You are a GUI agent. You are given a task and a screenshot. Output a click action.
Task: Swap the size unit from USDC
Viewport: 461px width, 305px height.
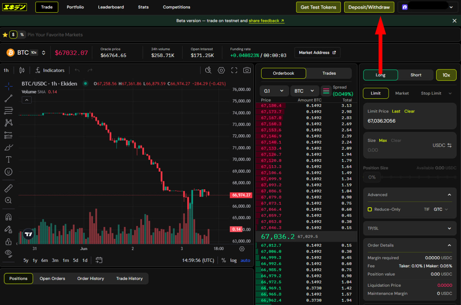(x=449, y=145)
